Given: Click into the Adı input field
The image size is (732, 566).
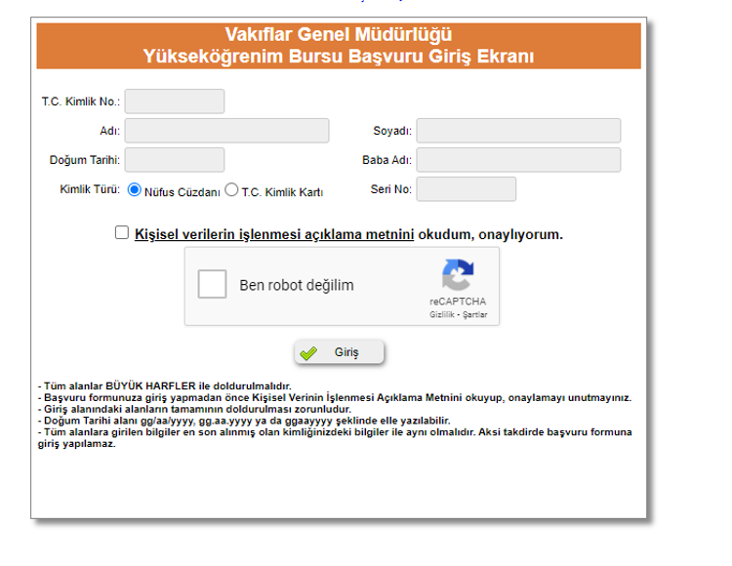Looking at the screenshot, I should coord(226,131).
